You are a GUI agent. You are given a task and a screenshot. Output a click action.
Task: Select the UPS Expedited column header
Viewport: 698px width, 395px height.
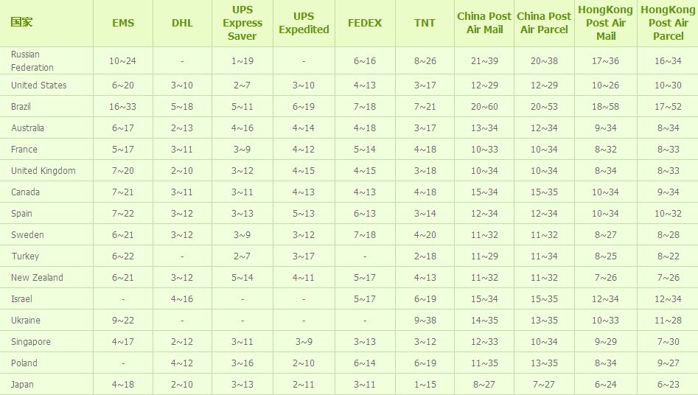[304, 23]
